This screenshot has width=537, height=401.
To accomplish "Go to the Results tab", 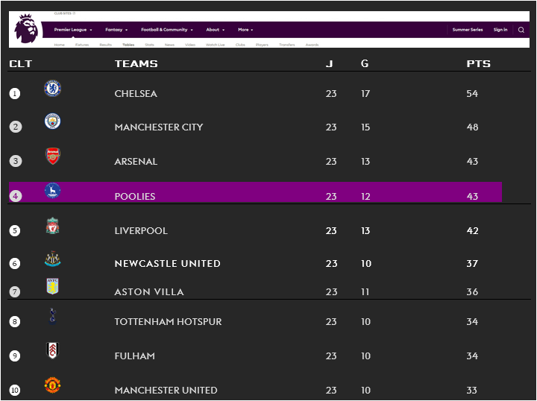I will point(105,45).
